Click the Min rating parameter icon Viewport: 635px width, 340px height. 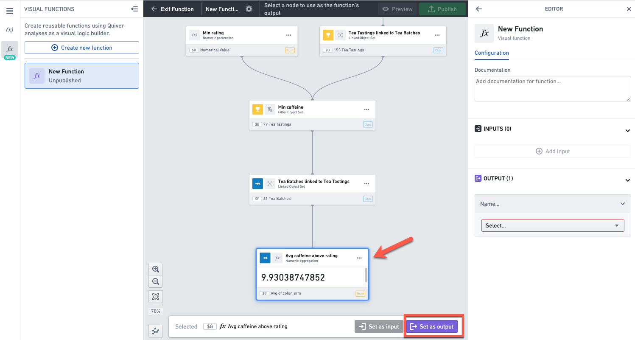pos(194,35)
